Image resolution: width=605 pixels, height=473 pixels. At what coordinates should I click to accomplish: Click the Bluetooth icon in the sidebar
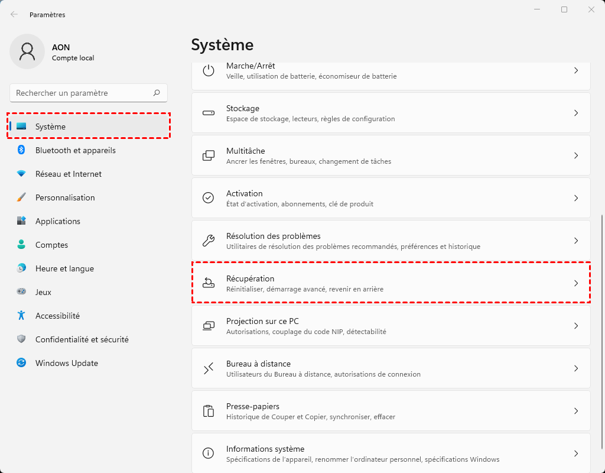pyautogui.click(x=21, y=150)
